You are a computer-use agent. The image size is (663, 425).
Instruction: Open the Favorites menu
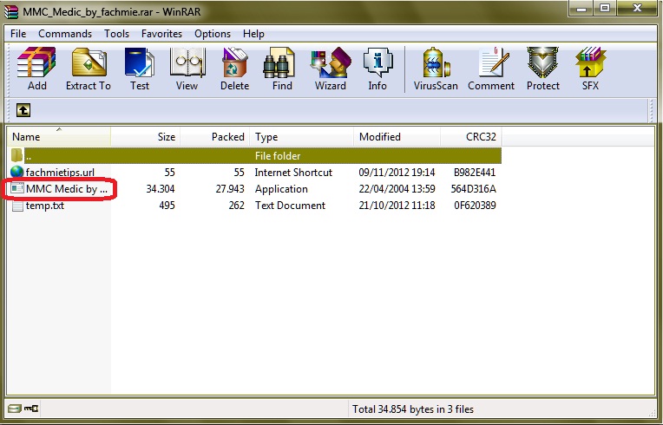point(161,34)
